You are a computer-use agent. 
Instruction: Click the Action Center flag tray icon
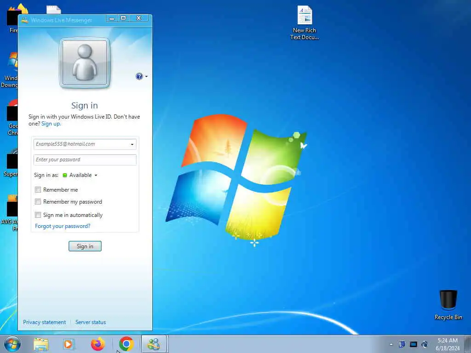pyautogui.click(x=402, y=344)
